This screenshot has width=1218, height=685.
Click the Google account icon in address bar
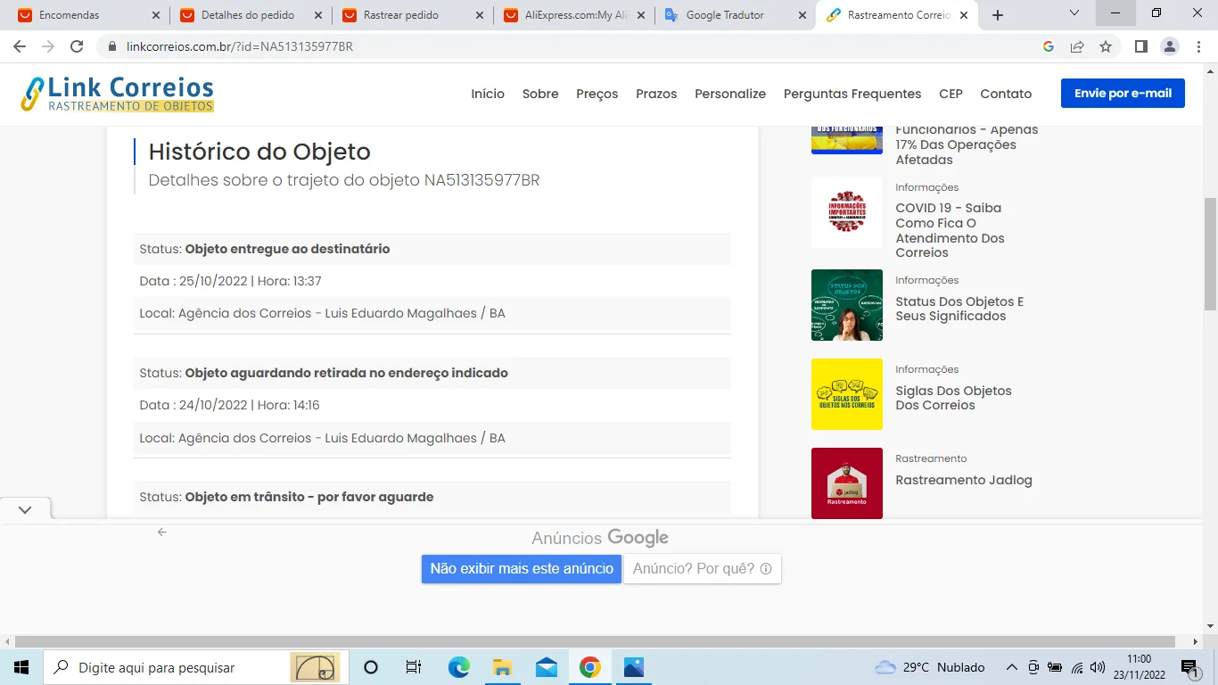pyautogui.click(x=1049, y=46)
